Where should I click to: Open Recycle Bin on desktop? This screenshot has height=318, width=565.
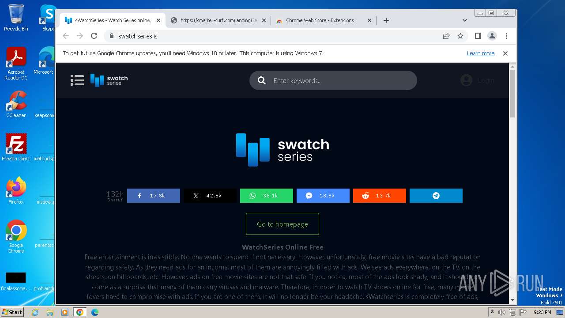16,18
